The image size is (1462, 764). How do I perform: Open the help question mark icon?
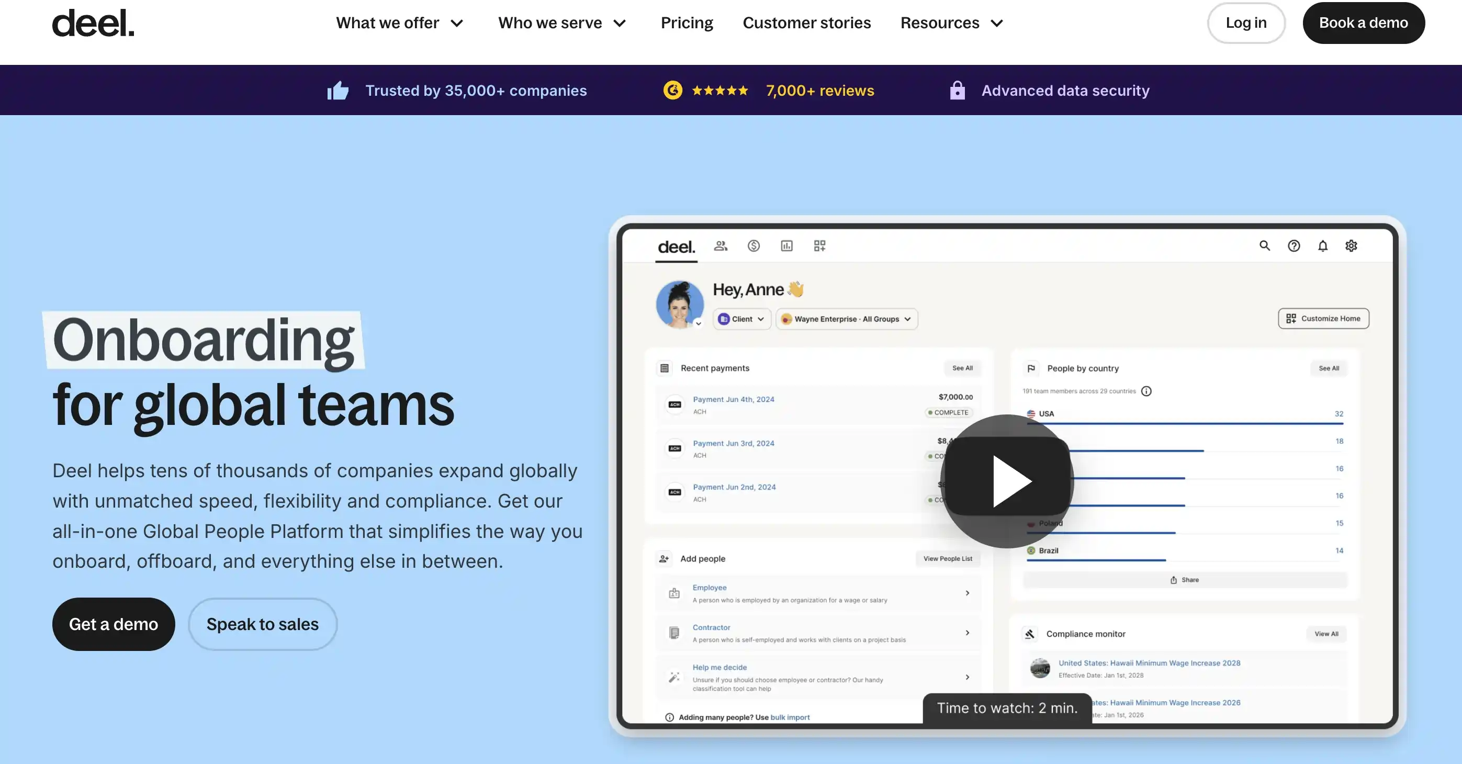(1294, 246)
